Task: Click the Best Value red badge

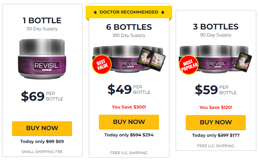Action: tap(102, 64)
